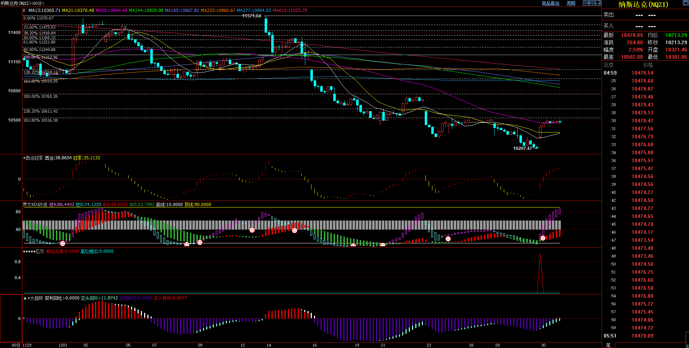
Task: Select the MA55:10464.48 indicator label
Action: tap(111, 11)
